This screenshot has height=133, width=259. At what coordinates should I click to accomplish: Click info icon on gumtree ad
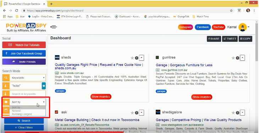[237, 58]
